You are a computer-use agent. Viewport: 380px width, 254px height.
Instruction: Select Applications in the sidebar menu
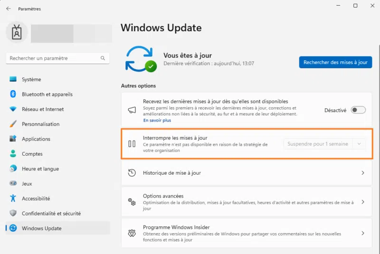coord(36,139)
